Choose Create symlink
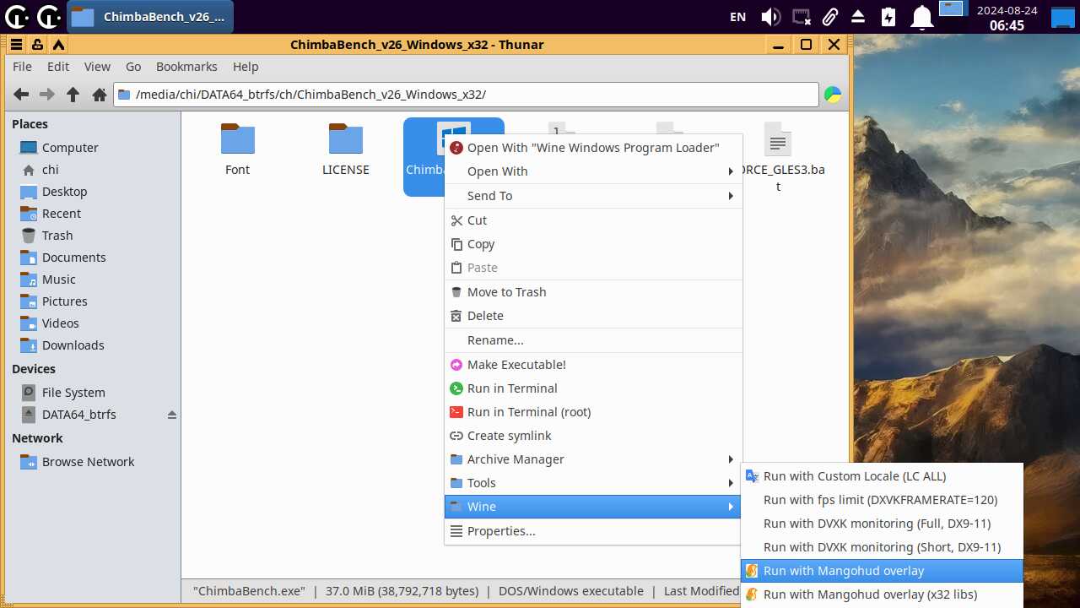This screenshot has height=608, width=1080. point(593,436)
